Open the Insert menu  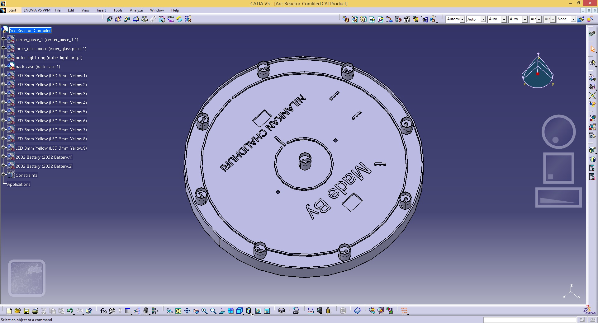[101, 10]
